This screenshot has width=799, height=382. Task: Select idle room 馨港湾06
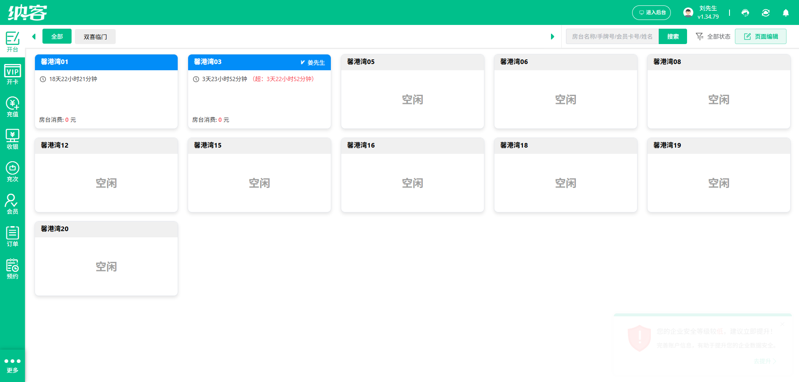point(566,91)
